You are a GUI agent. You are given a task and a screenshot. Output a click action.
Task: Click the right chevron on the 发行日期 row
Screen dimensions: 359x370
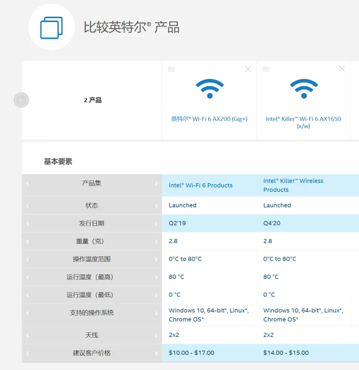[156, 224]
